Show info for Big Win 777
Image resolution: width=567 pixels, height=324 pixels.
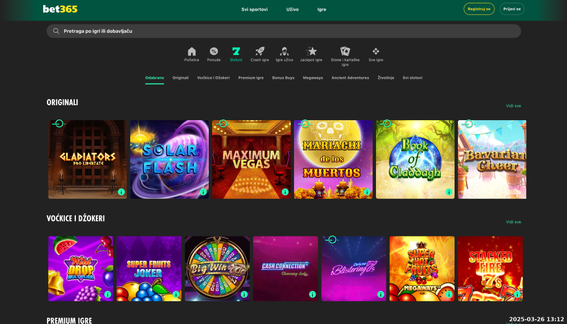[x=244, y=294]
